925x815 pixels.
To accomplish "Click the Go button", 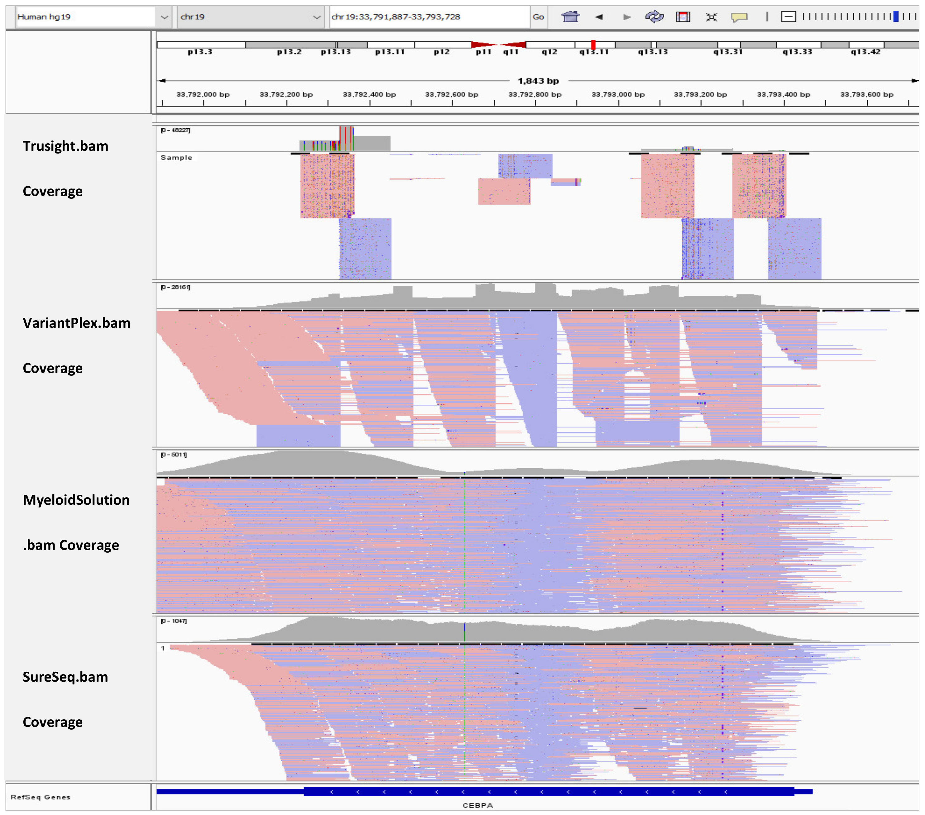I will pos(539,17).
